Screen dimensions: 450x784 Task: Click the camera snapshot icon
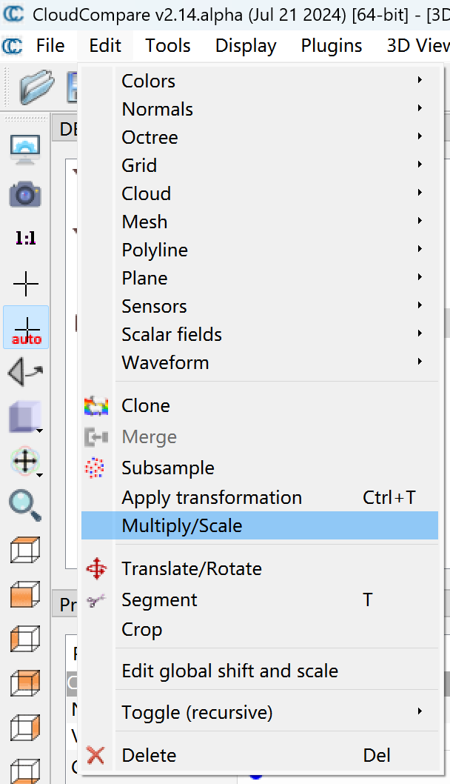(25, 194)
